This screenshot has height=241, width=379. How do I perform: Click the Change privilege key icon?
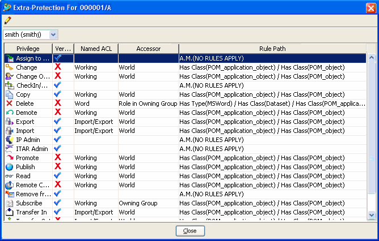point(9,67)
